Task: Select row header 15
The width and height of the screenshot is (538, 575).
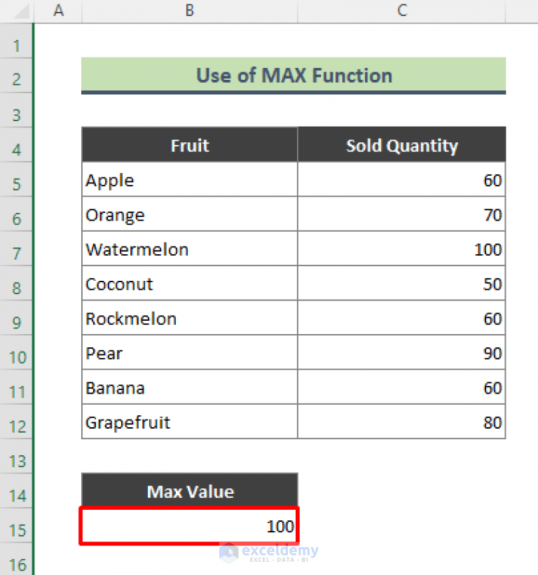Action: 17,530
